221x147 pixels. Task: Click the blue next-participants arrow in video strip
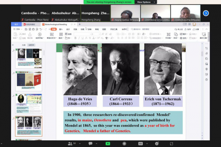[206, 13]
